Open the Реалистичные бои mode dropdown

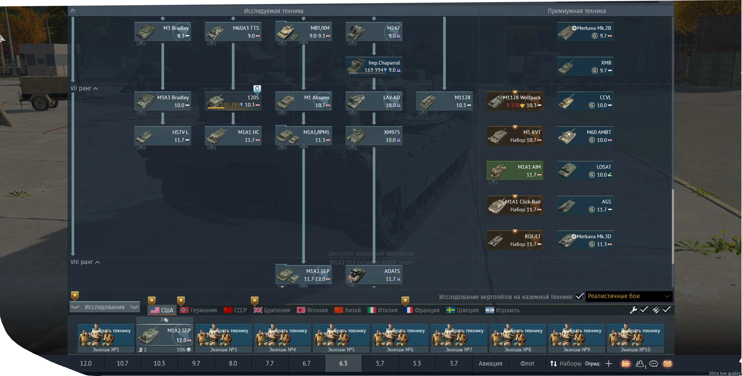pos(629,296)
